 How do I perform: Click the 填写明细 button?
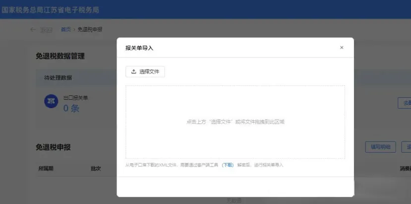tap(380, 147)
